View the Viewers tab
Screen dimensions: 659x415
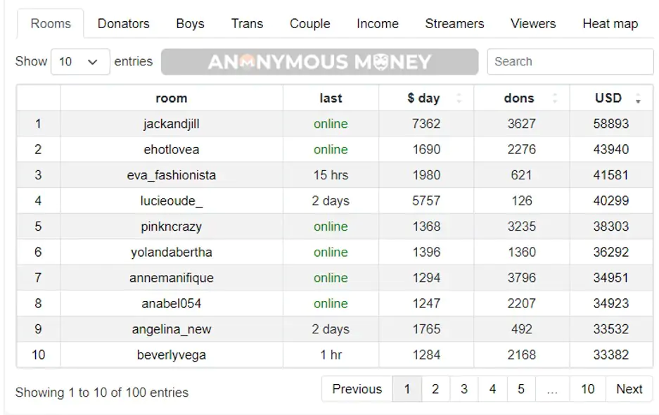point(533,23)
